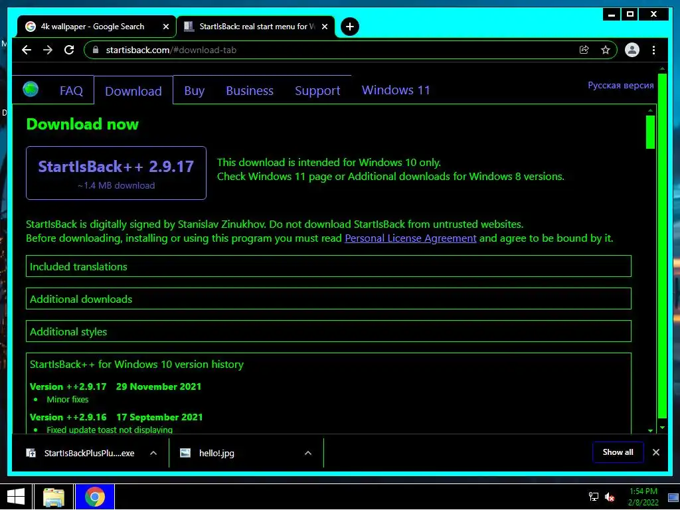The height and width of the screenshot is (510, 680).
Task: Click outer page scrollbar thumb
Action: (662, 246)
